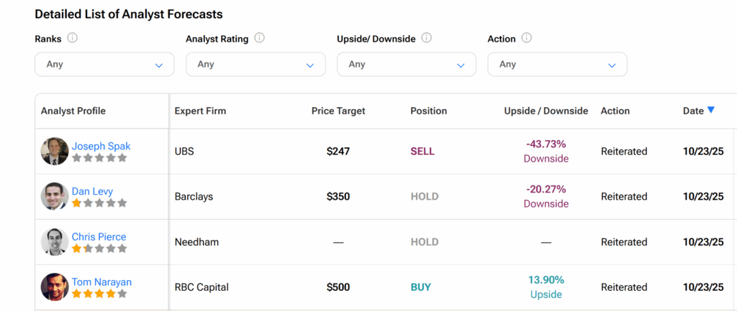This screenshot has width=737, height=311.
Task: Click the info icon beside Action
Action: [527, 38]
